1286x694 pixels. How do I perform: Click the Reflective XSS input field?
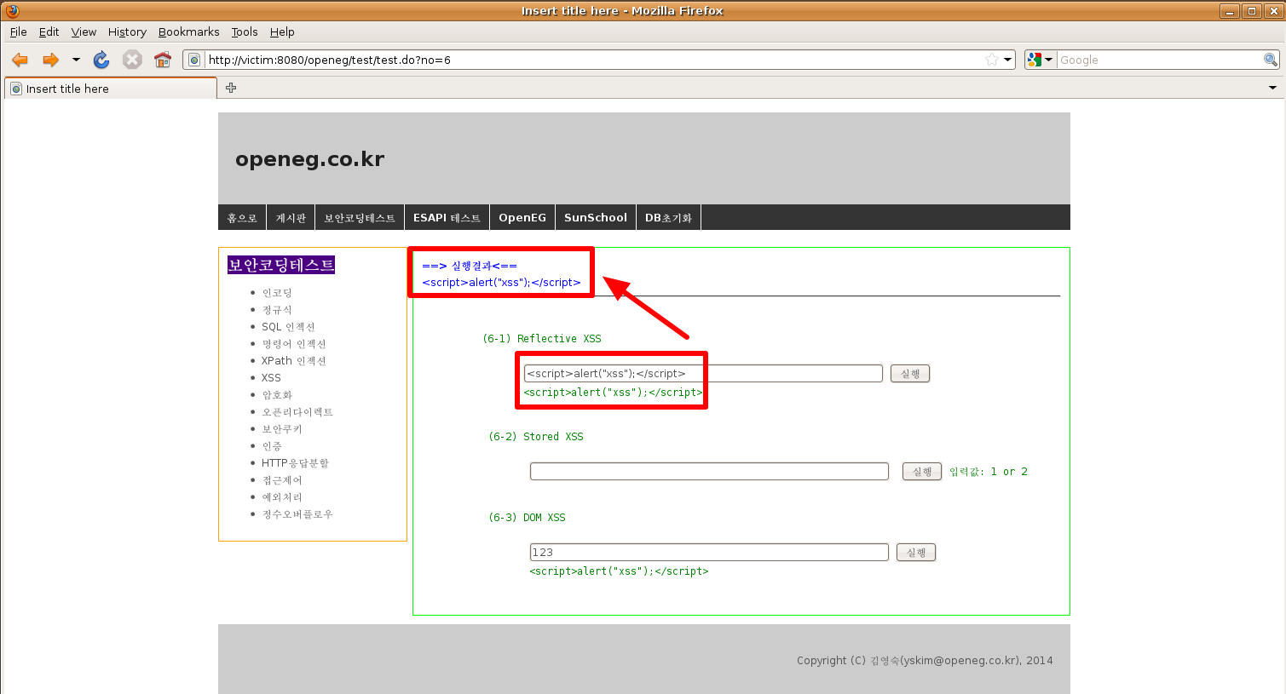click(x=703, y=373)
